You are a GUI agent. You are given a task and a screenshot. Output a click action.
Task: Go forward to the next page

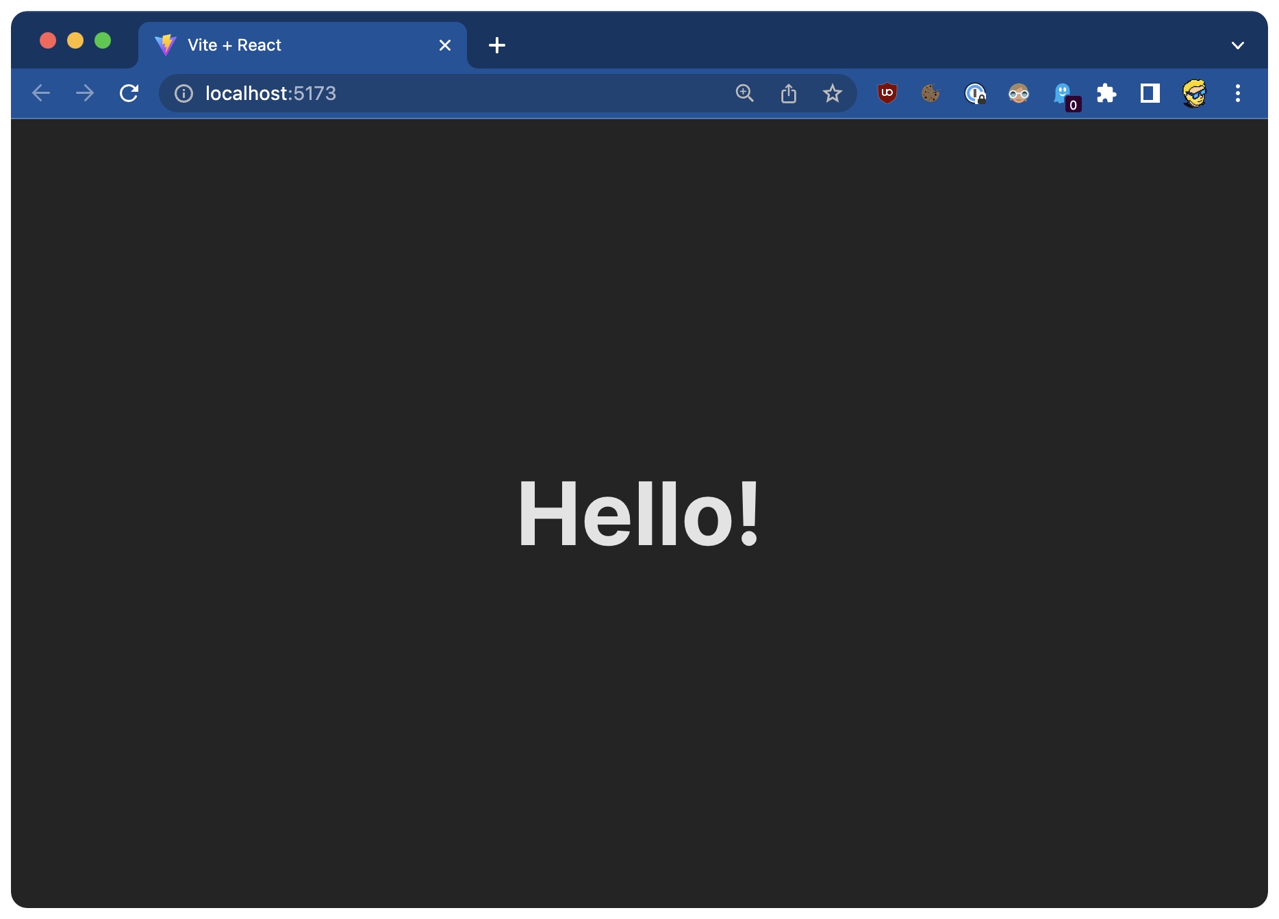pos(85,93)
